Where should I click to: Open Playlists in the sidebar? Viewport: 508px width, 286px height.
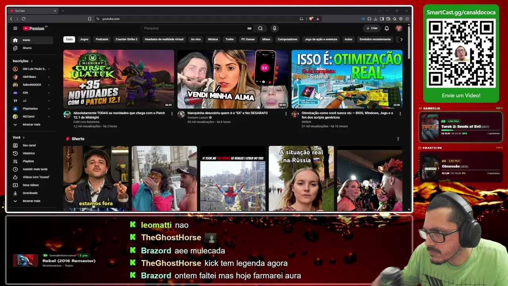click(32, 161)
